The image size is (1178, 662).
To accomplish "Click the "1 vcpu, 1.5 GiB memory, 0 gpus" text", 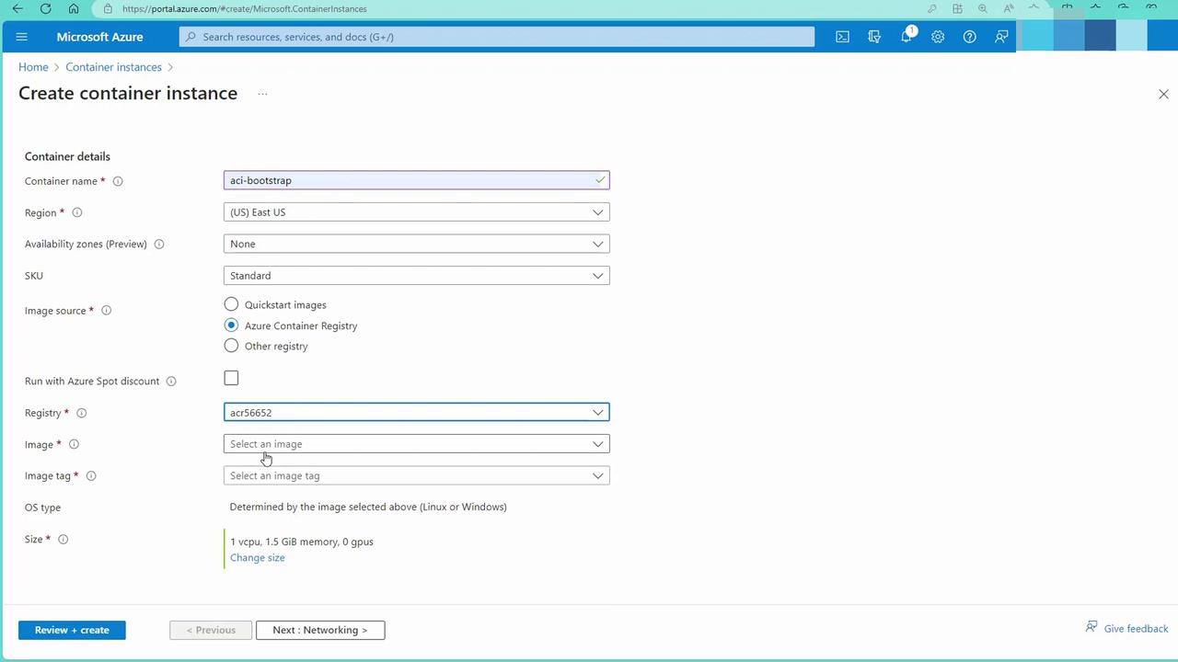I will pos(302,542).
